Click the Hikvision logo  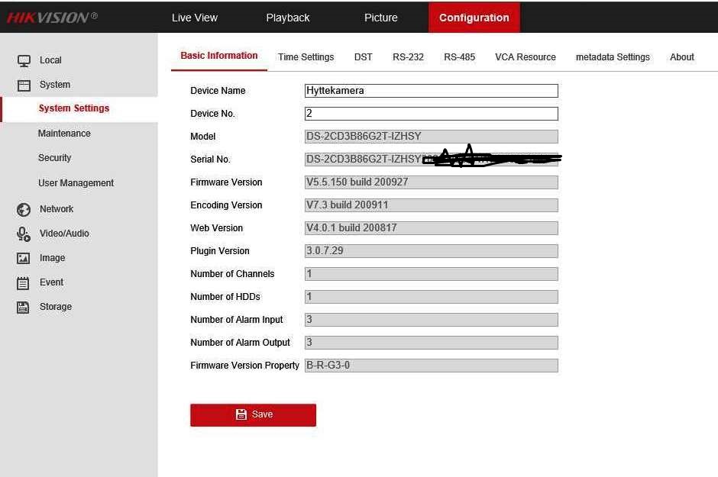52,18
